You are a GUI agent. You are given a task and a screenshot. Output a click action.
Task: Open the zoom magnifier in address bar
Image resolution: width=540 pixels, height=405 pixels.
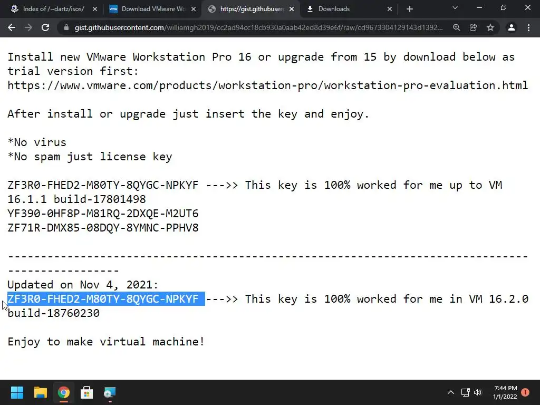[x=457, y=27]
